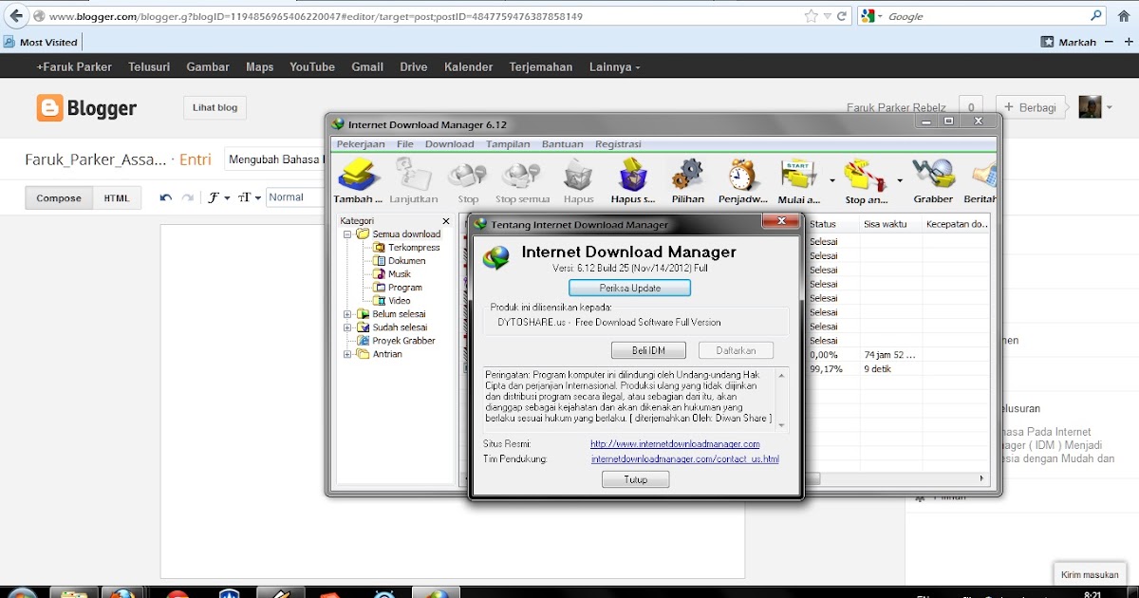Expand the Sudah selesai tree node
The width and height of the screenshot is (1139, 598).
[x=348, y=327]
